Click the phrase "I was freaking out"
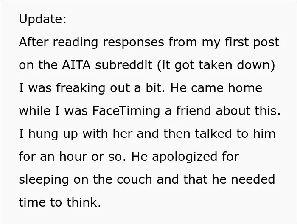Viewport: 297px width, 224px height. (74, 88)
